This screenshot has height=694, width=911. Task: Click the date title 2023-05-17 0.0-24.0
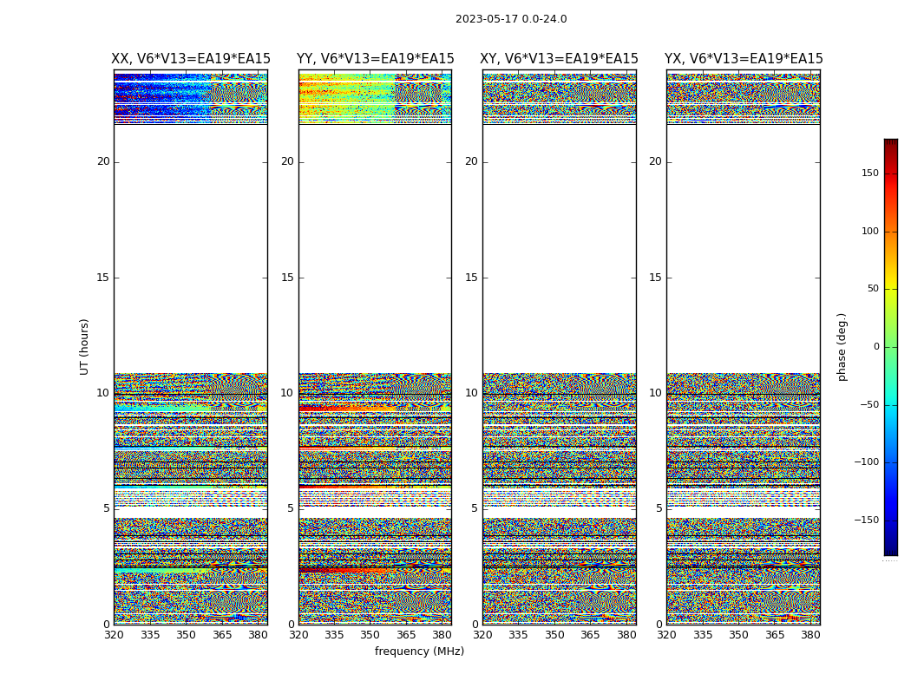click(x=511, y=19)
